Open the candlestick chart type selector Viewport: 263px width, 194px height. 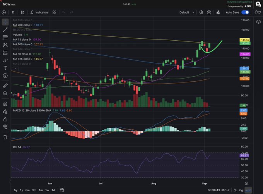click(x=22, y=12)
